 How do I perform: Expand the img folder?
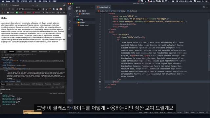pyautogui.click(x=76, y=20)
